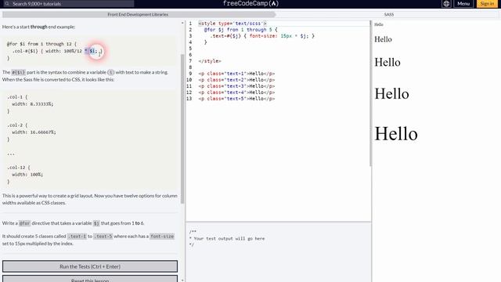This screenshot has height=282, width=501.
Task: Click the font-size inline code label
Action: point(162,237)
